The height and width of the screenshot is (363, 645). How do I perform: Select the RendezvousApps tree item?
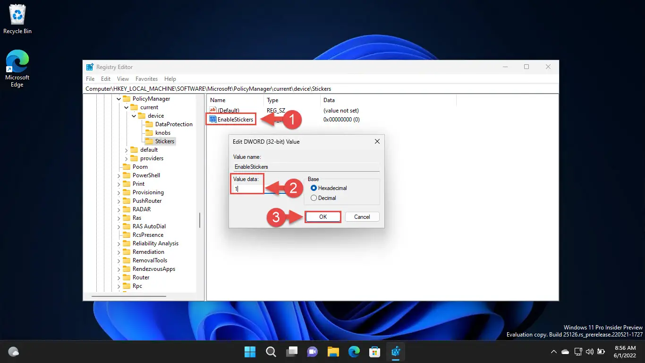pyautogui.click(x=153, y=269)
